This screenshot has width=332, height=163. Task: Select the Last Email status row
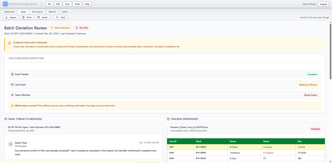click(x=165, y=85)
